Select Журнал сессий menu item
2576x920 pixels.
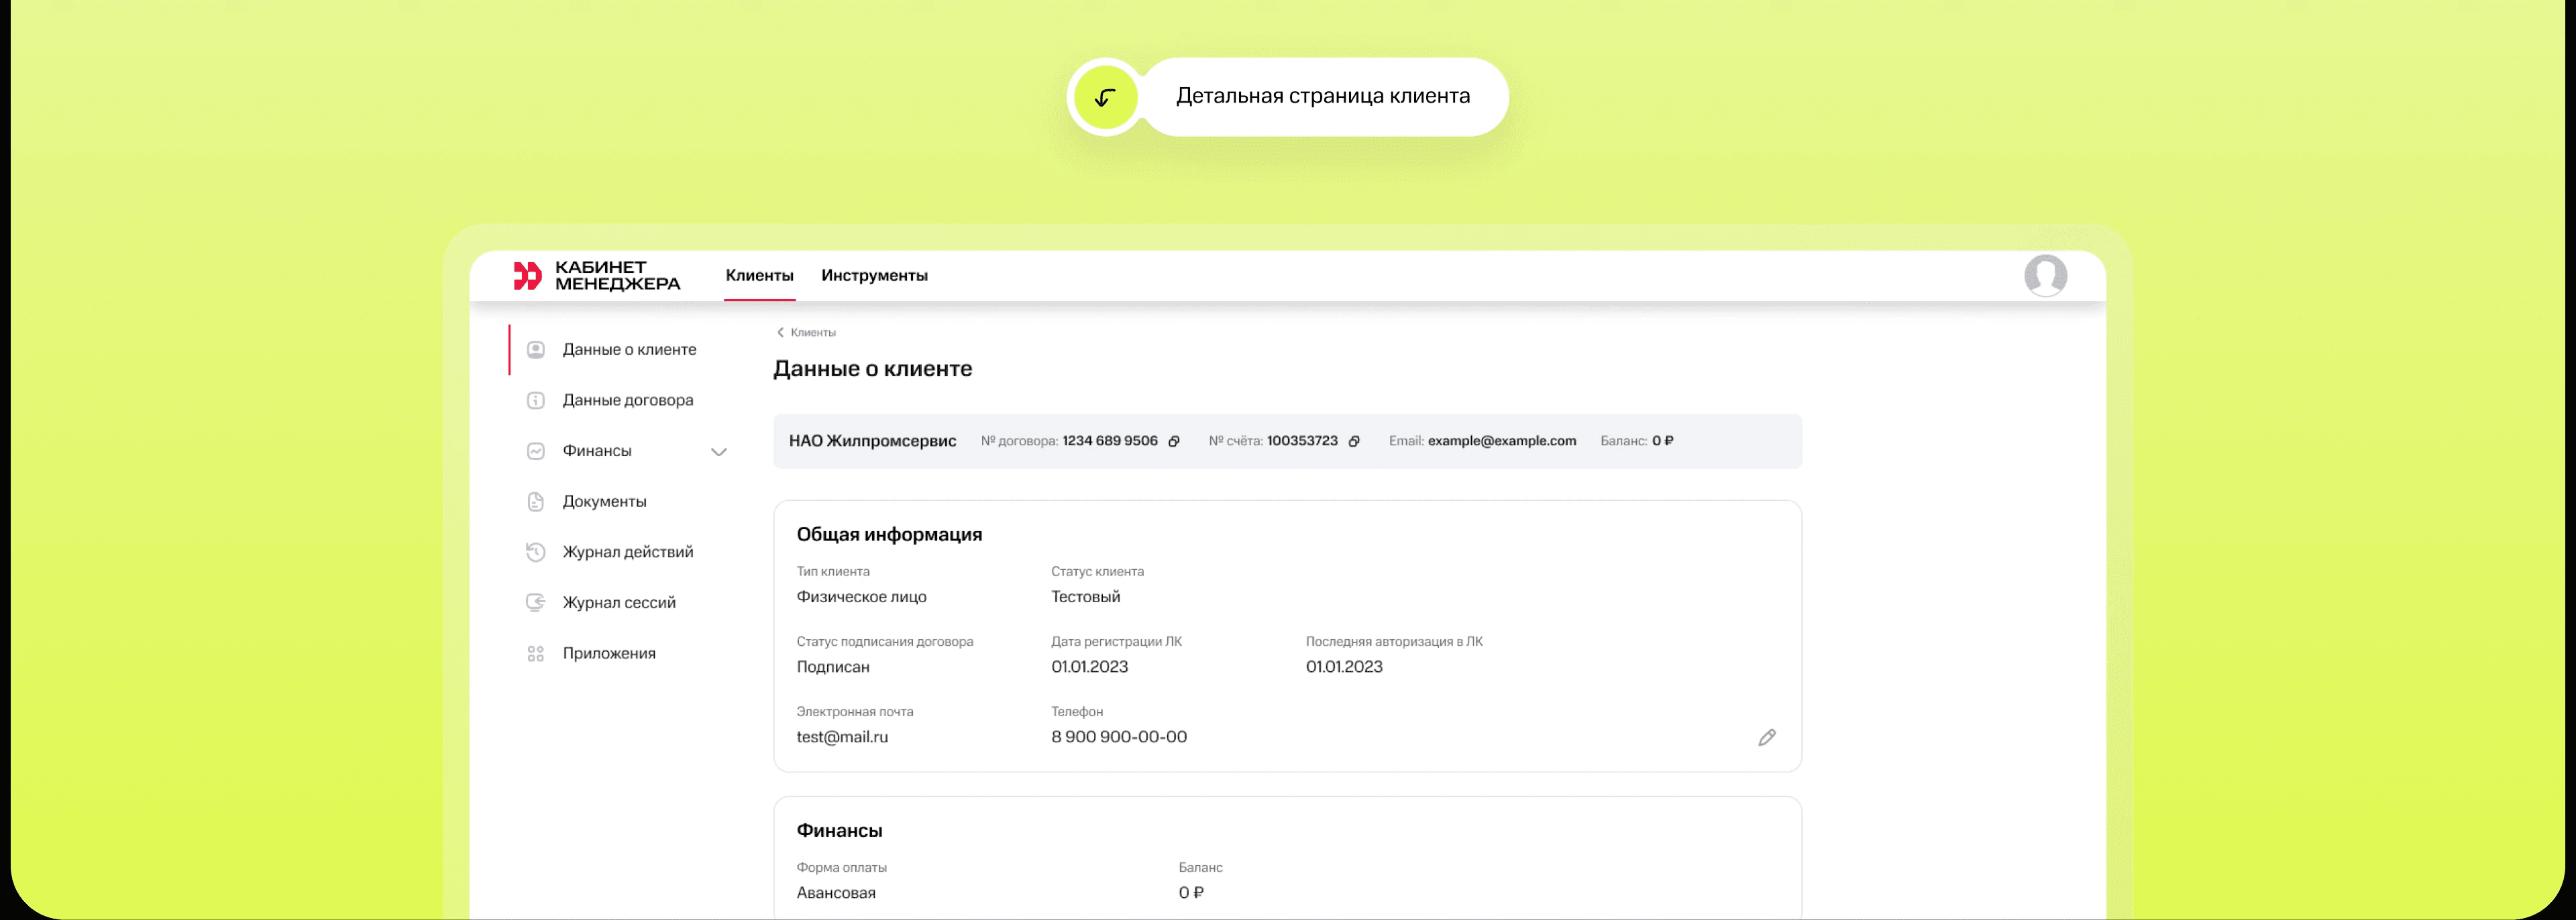[619, 602]
